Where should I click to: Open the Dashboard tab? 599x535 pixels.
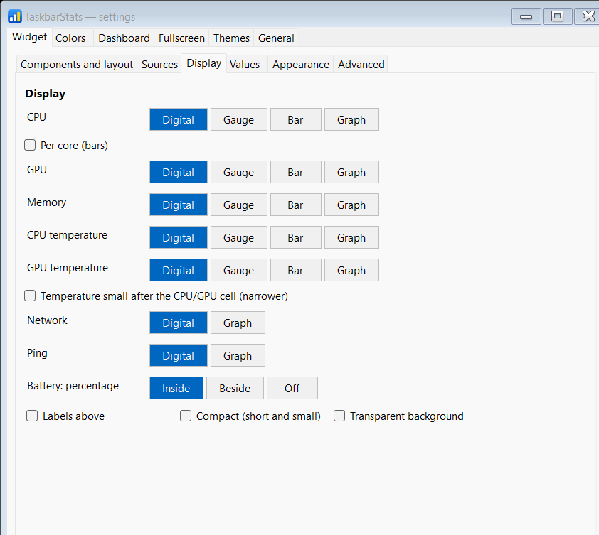pyautogui.click(x=124, y=38)
